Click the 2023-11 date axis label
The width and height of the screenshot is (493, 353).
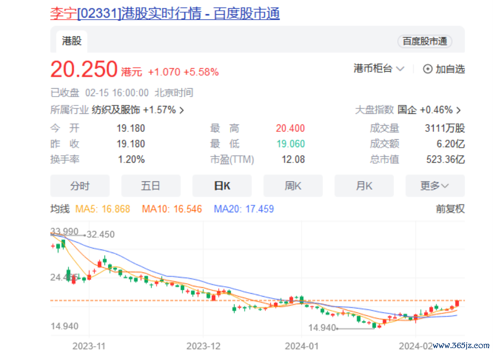pos(89,346)
